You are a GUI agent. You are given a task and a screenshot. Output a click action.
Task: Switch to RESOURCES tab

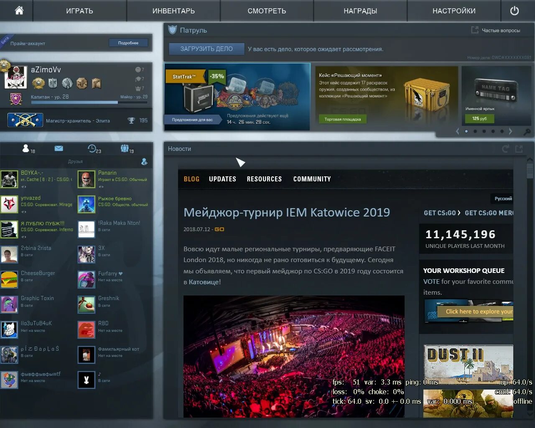(x=264, y=179)
